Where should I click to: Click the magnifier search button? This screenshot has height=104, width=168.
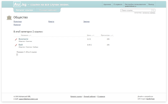(x=153, y=10)
